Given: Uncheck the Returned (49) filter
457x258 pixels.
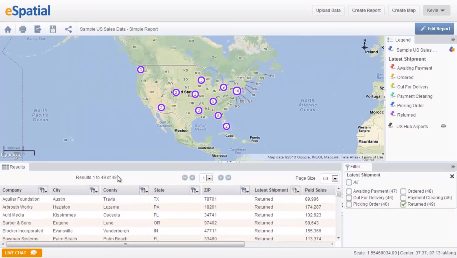Looking at the screenshot, I should point(403,204).
